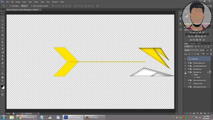Select the Pen tool

2,63
